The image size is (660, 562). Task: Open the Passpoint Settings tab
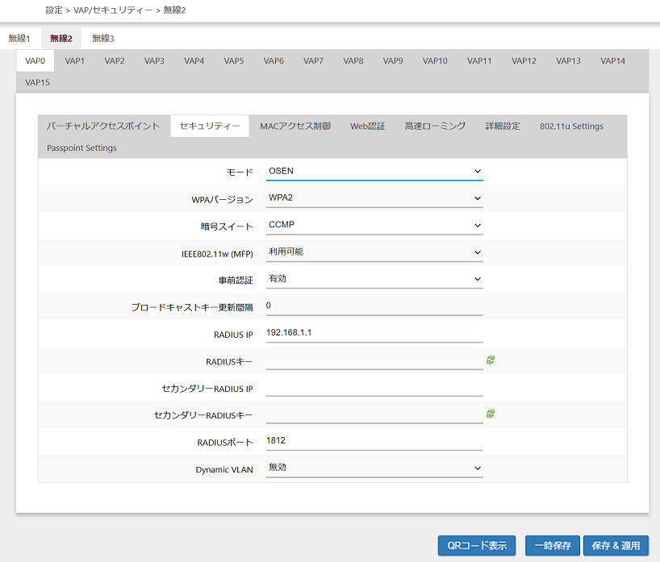[x=81, y=148]
